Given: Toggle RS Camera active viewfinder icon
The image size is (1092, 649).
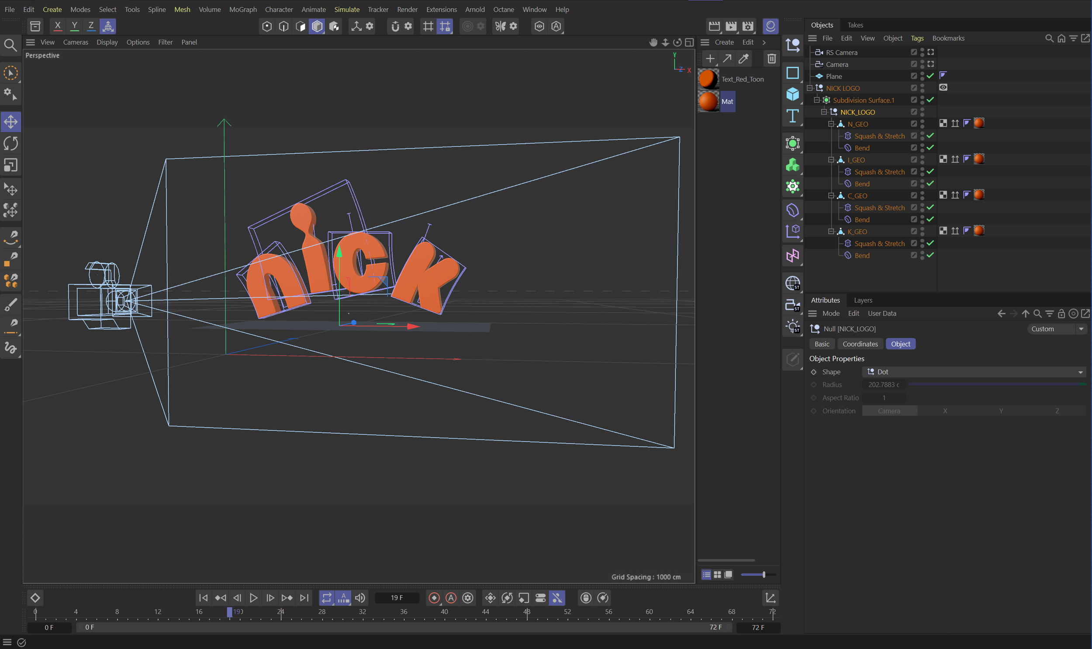Looking at the screenshot, I should tap(931, 52).
